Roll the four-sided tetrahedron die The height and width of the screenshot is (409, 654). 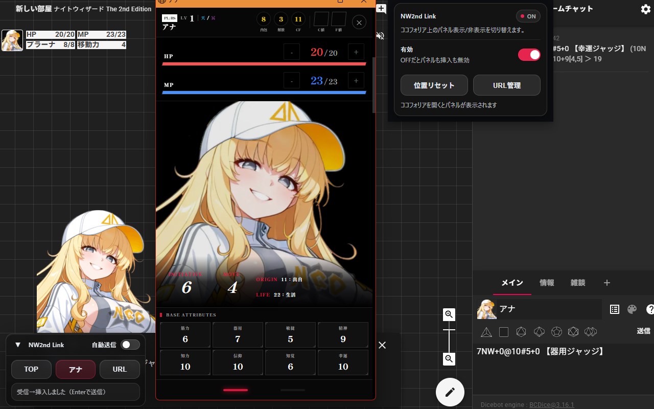tap(486, 332)
